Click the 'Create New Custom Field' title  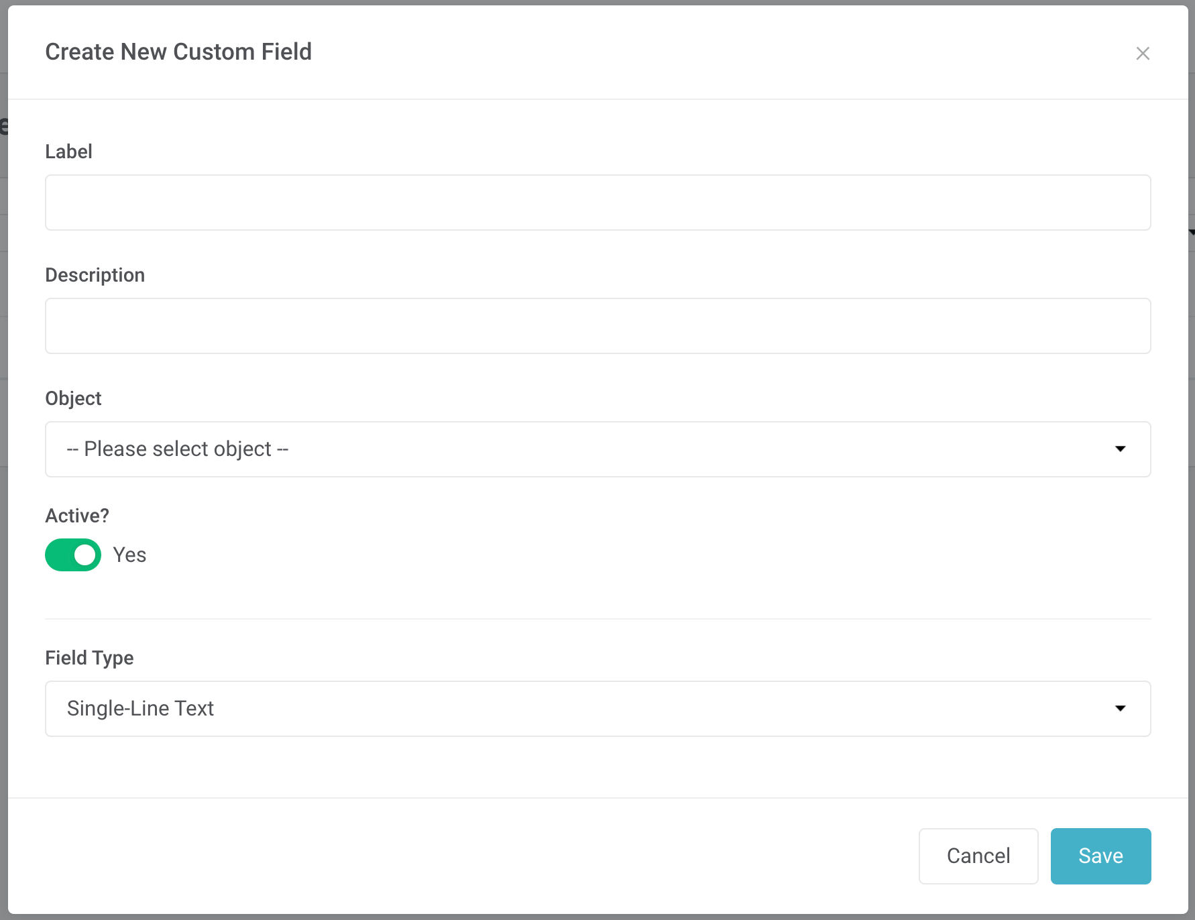tap(178, 52)
